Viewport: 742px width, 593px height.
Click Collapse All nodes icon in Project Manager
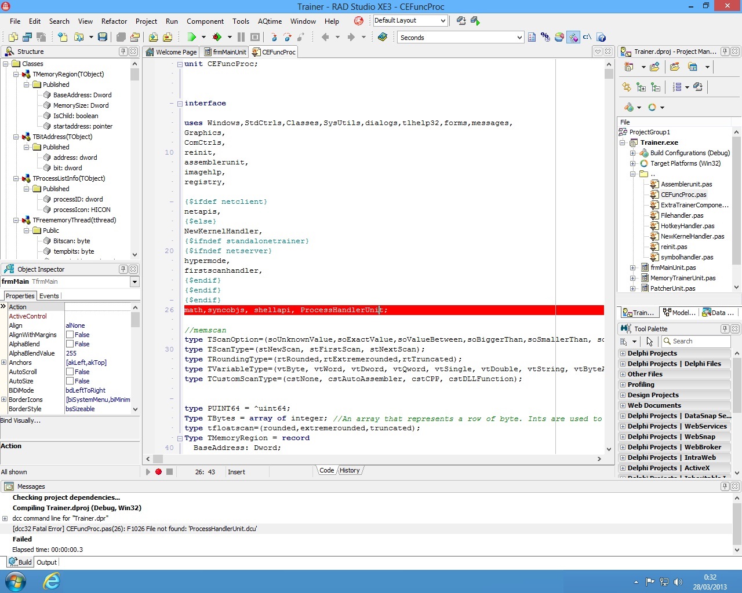click(656, 87)
